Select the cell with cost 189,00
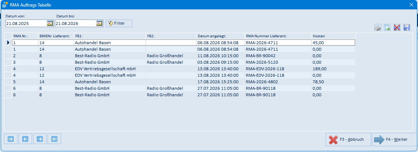Screen dimensions: 418x152 [x=333, y=69]
